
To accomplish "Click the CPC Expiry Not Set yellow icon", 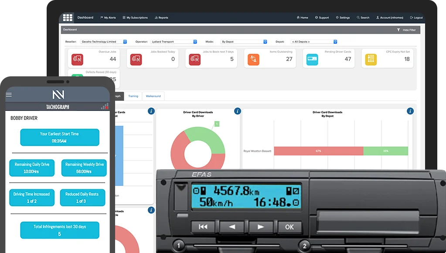I will click(x=371, y=59).
